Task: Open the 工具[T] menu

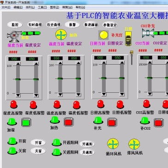Action: click(42, 7)
